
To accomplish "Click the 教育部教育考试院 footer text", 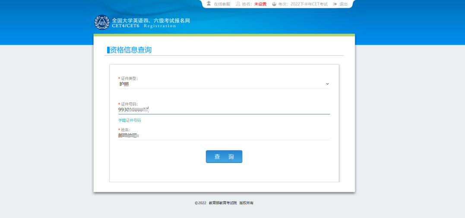I will [223, 203].
